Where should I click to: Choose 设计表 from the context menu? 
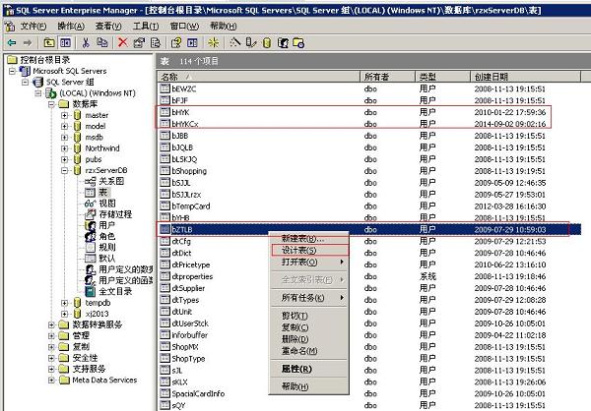click(298, 251)
